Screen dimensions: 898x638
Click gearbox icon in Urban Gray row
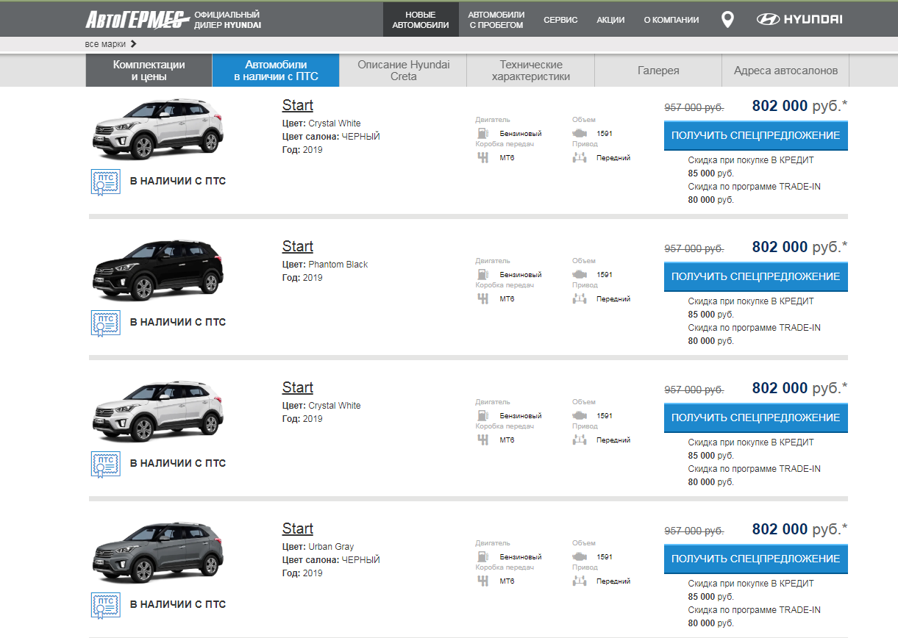[483, 581]
